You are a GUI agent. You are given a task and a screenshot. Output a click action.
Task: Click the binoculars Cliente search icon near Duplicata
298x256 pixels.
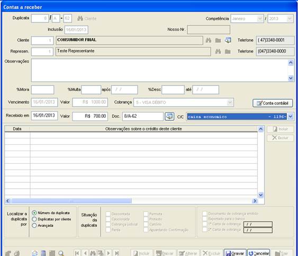[80, 19]
